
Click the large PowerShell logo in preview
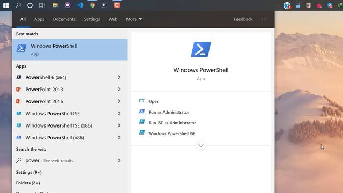pos(201,50)
